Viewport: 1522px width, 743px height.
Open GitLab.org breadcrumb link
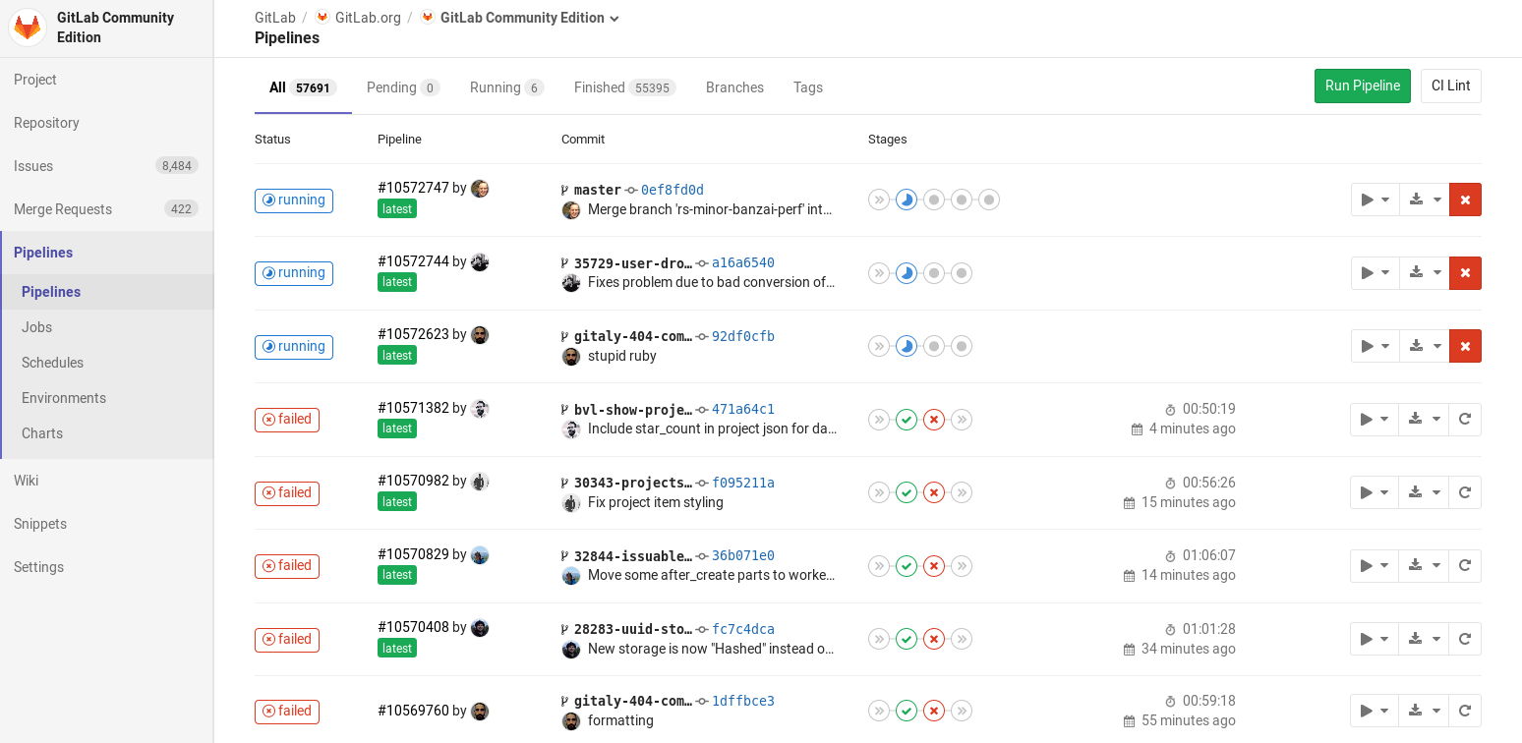[368, 18]
